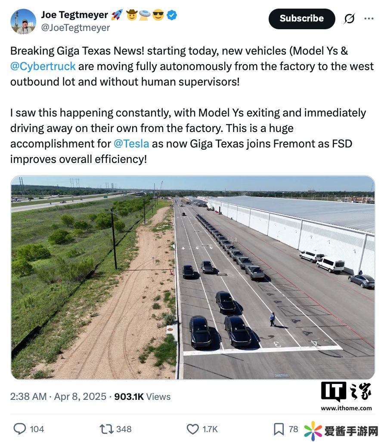Bookmark this post
Viewport: 384px width, 442px height.
279,429
